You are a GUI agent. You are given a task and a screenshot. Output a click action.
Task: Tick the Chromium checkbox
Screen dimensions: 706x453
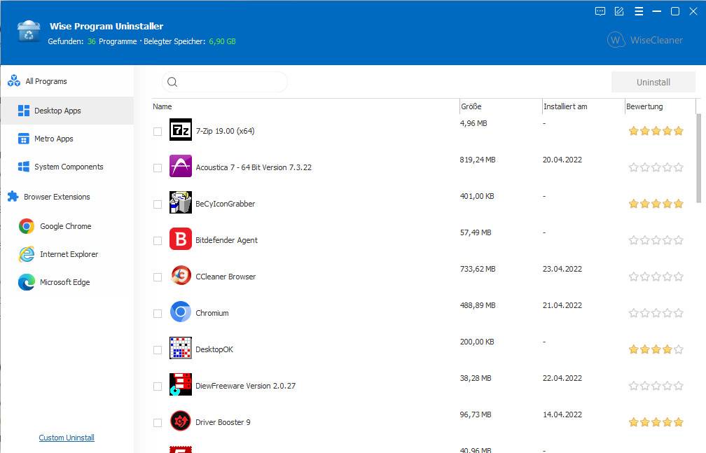tap(158, 314)
